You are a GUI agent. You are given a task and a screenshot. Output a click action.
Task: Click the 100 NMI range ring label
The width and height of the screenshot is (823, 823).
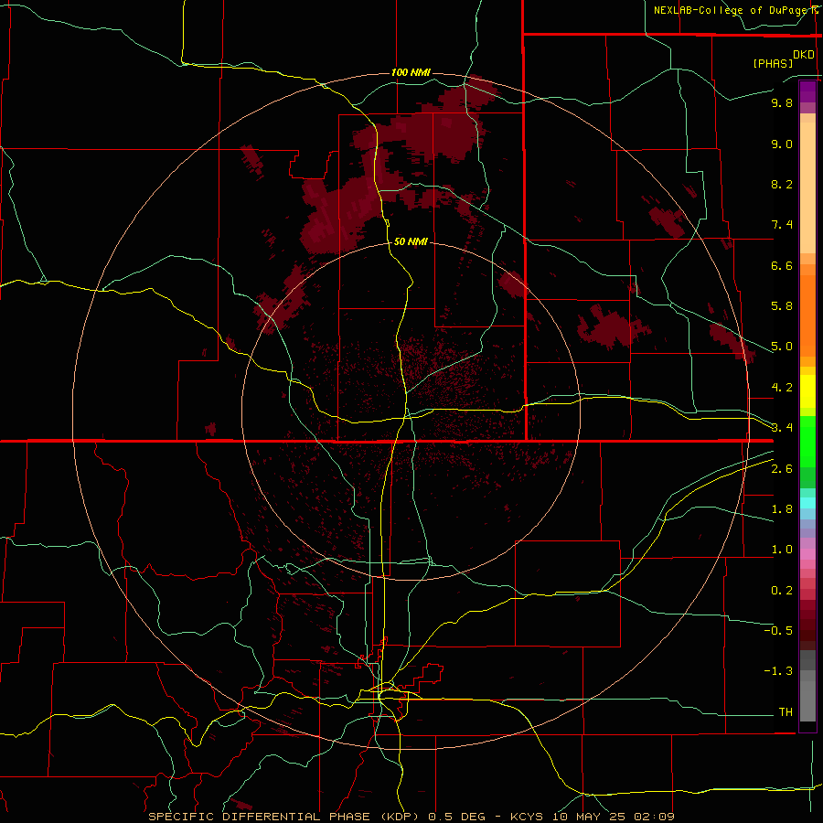411,72
